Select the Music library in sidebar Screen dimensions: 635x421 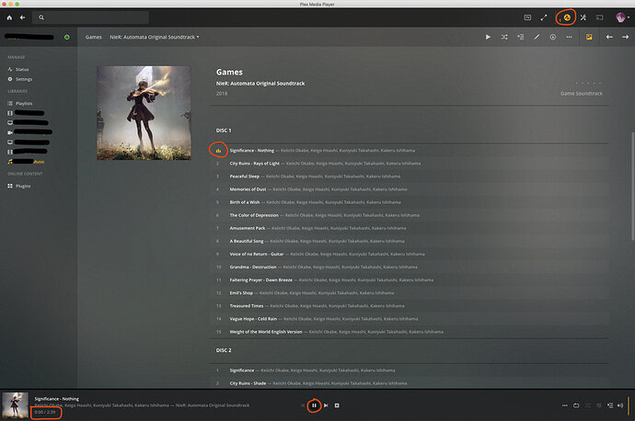point(27,162)
